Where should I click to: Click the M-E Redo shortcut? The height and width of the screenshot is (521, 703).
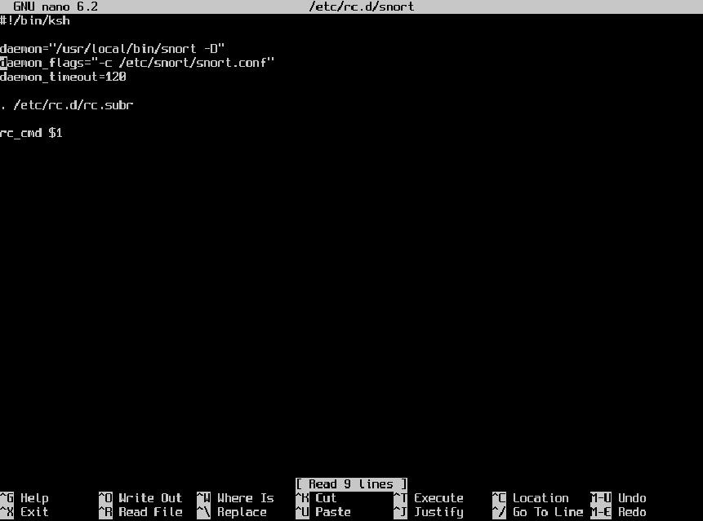point(619,512)
